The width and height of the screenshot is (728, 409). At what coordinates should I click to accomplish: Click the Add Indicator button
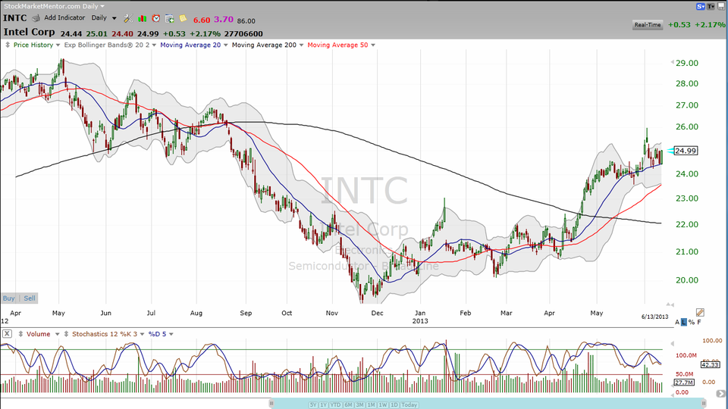64,17
